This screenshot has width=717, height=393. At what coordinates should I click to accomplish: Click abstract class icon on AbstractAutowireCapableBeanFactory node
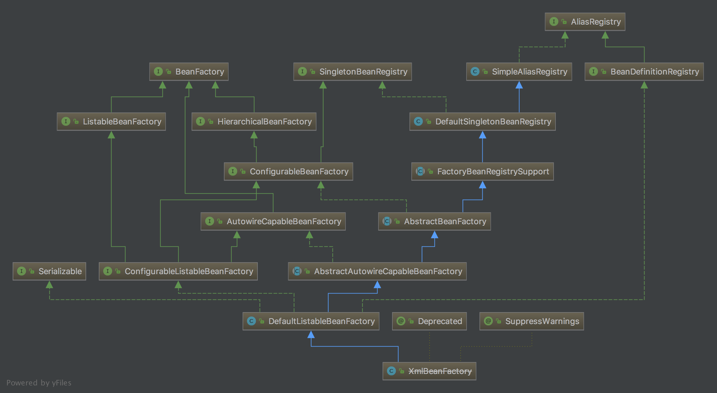297,271
